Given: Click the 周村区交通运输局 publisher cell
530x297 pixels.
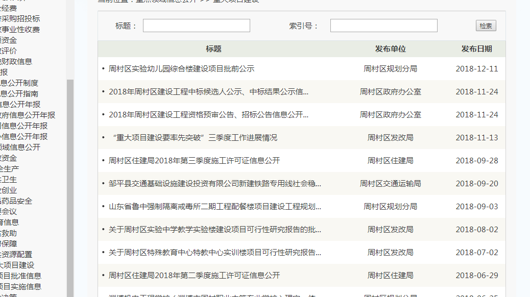Looking at the screenshot, I should pyautogui.click(x=391, y=184).
